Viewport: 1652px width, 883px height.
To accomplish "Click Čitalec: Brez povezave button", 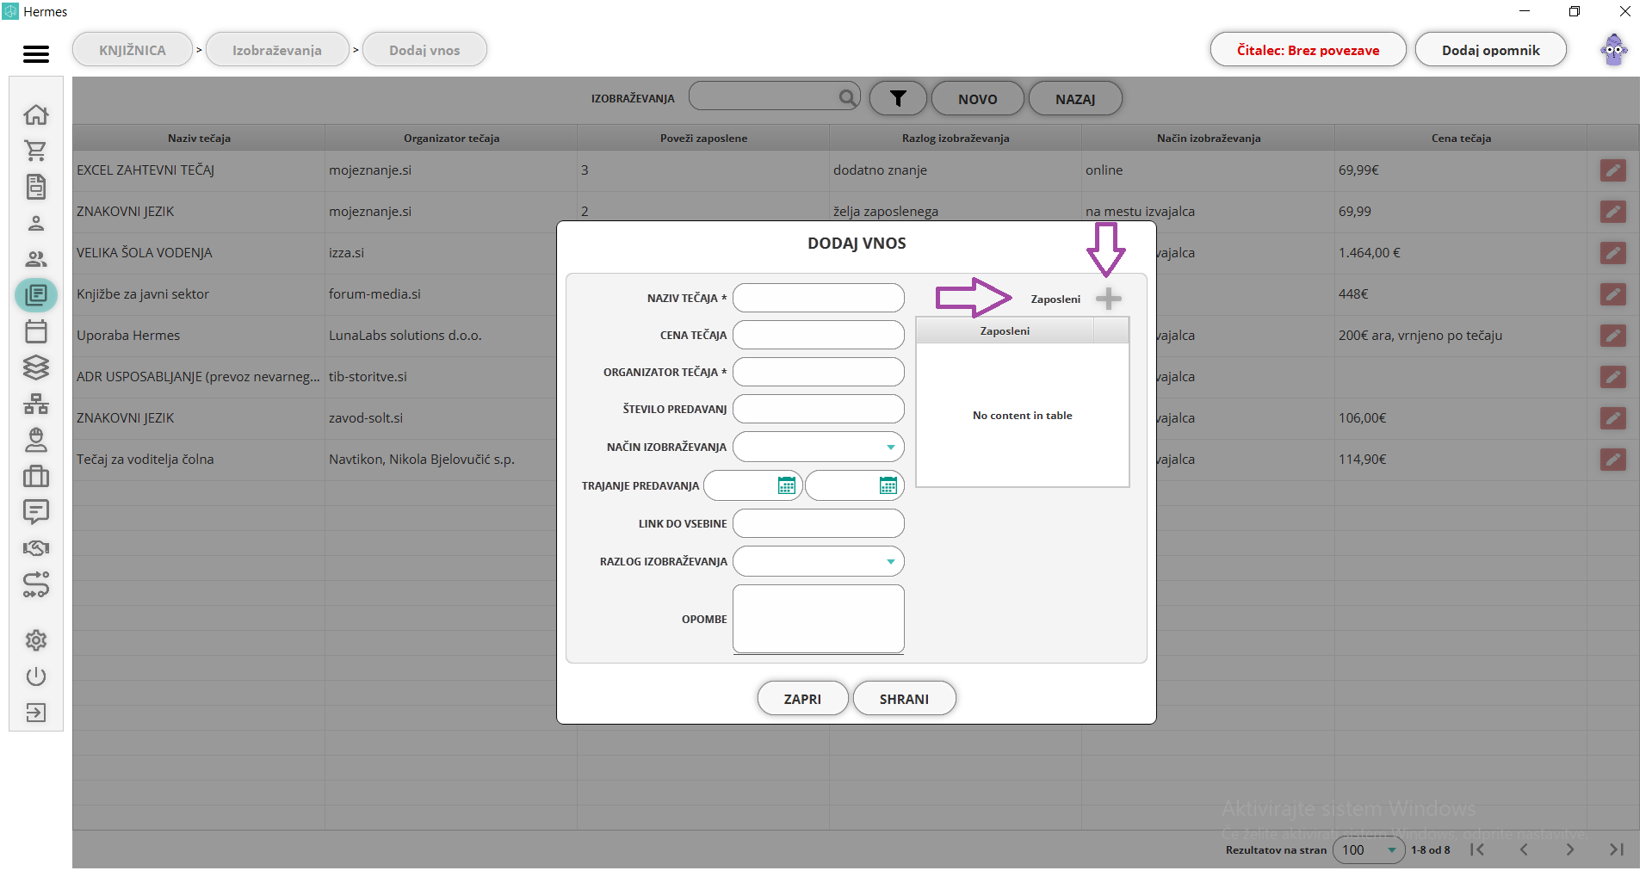I will click(1308, 50).
